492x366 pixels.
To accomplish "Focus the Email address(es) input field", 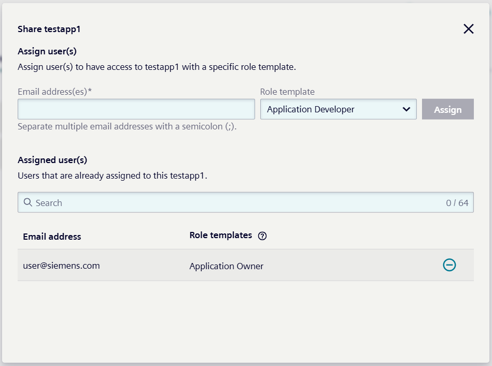I will point(136,109).
